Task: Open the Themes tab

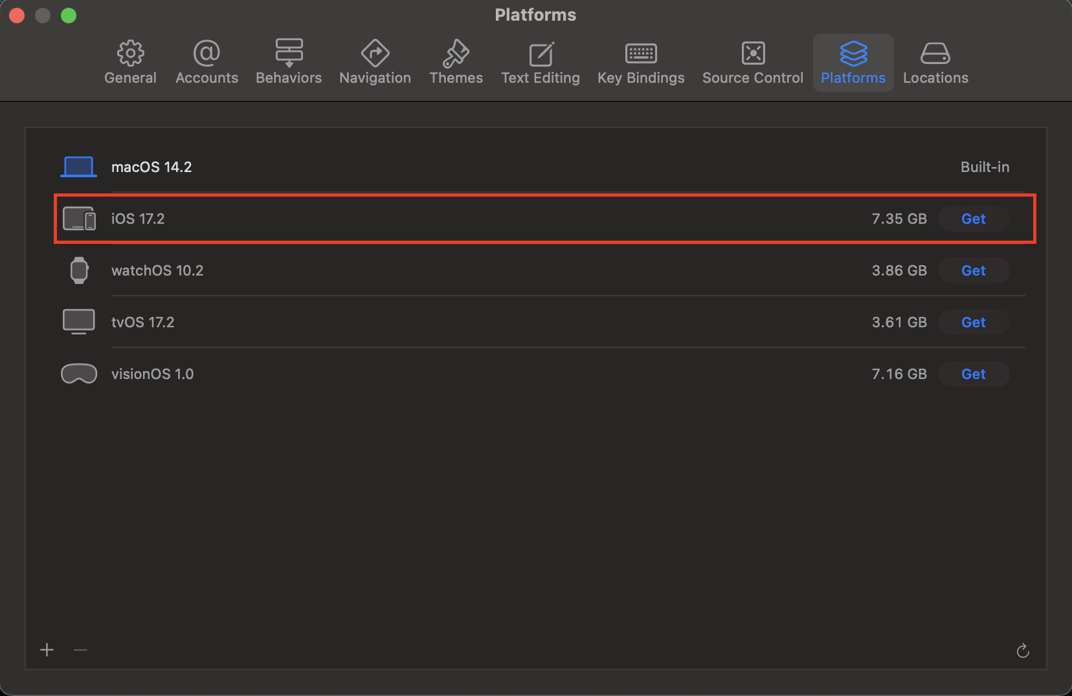Action: click(x=456, y=63)
